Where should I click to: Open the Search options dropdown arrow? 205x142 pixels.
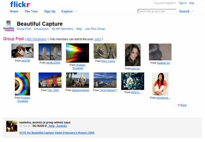pos(193,11)
